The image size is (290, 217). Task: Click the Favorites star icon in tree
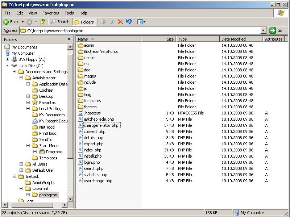coord(35,103)
